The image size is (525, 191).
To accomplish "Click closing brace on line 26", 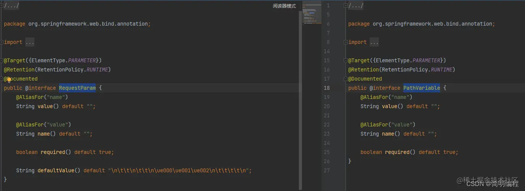I will pyautogui.click(x=350, y=161).
